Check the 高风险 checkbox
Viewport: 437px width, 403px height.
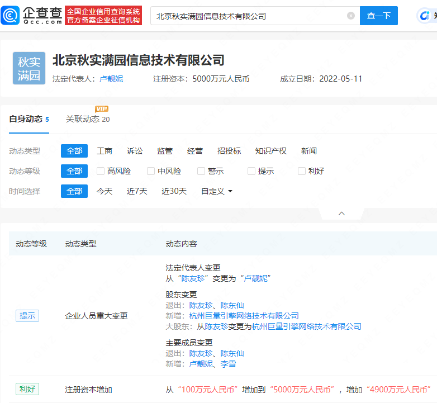101,171
